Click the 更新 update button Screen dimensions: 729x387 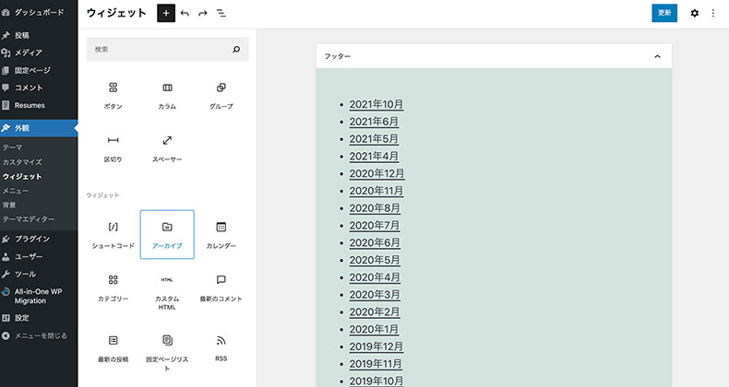point(664,13)
